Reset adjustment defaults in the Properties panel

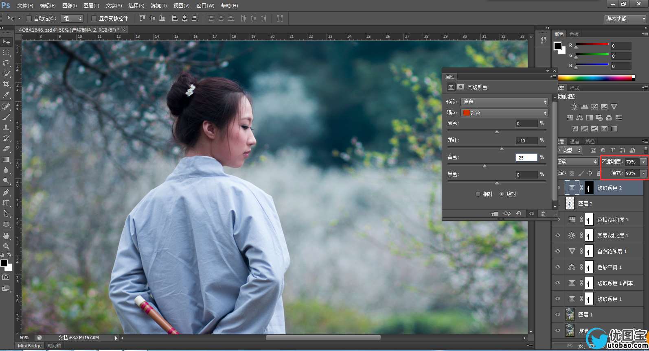tap(519, 214)
